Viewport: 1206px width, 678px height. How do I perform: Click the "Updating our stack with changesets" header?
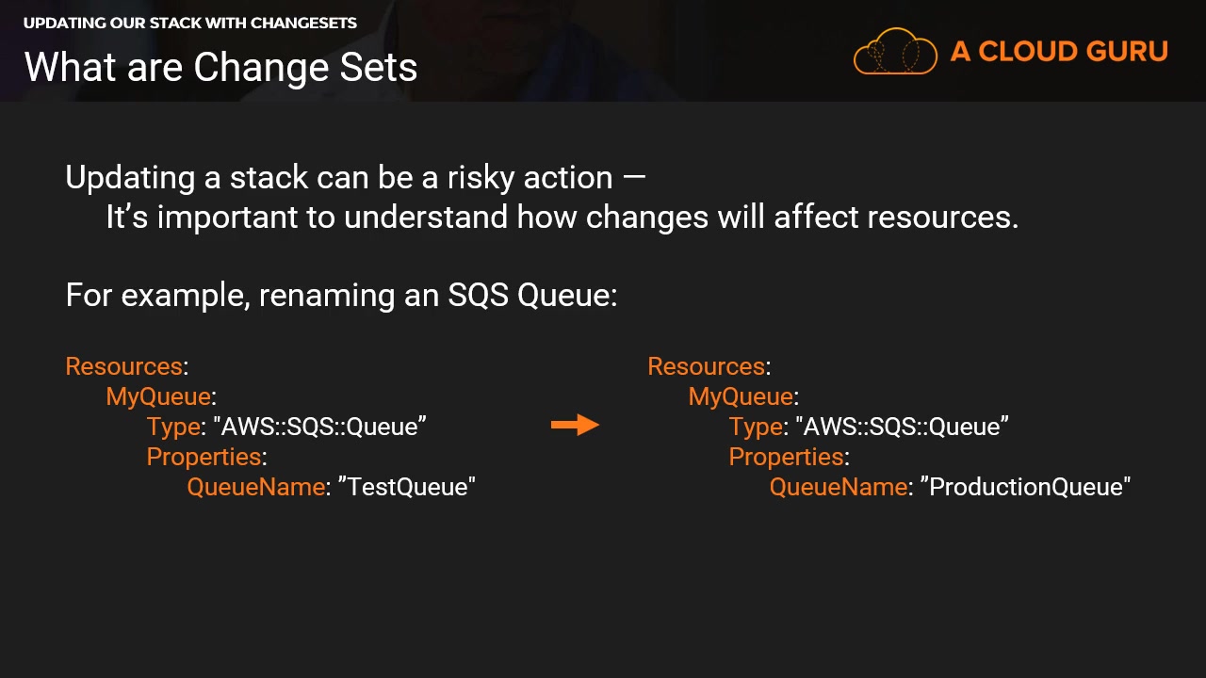click(x=190, y=23)
